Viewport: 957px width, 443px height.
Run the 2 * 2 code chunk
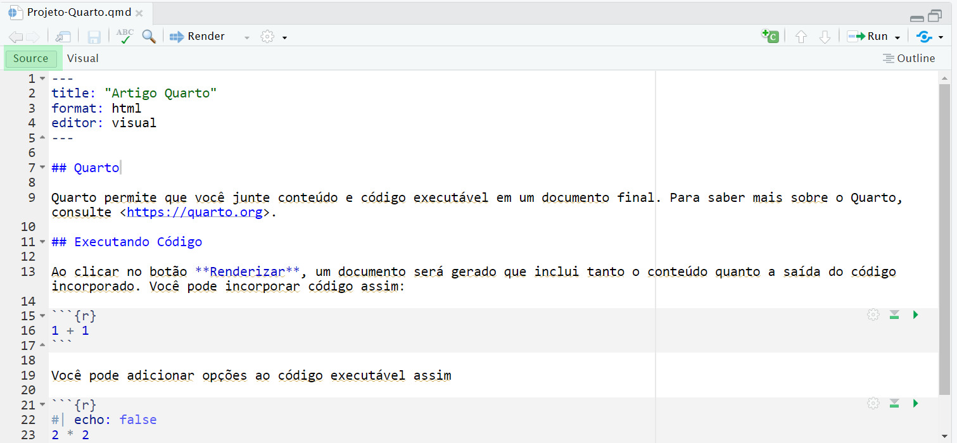[x=915, y=404]
